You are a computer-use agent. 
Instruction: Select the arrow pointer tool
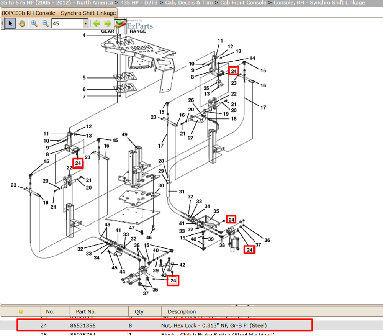pyautogui.click(x=10, y=23)
